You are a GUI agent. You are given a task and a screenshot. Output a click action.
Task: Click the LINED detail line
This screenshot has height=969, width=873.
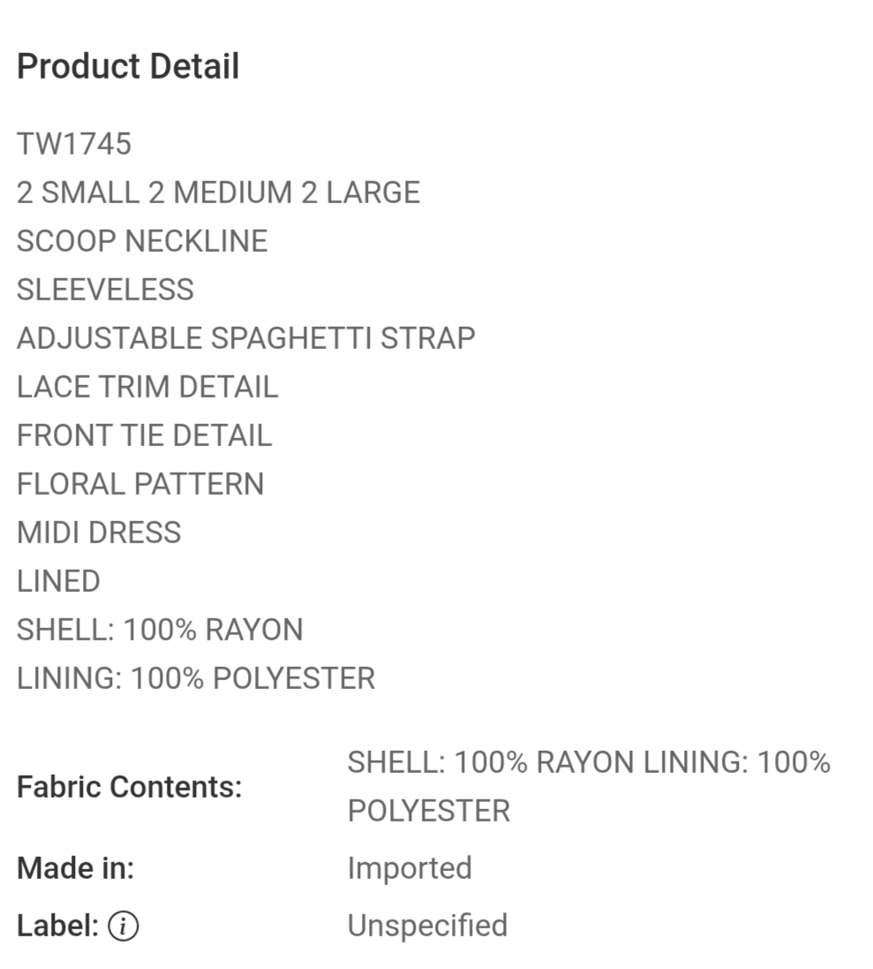coord(58,581)
